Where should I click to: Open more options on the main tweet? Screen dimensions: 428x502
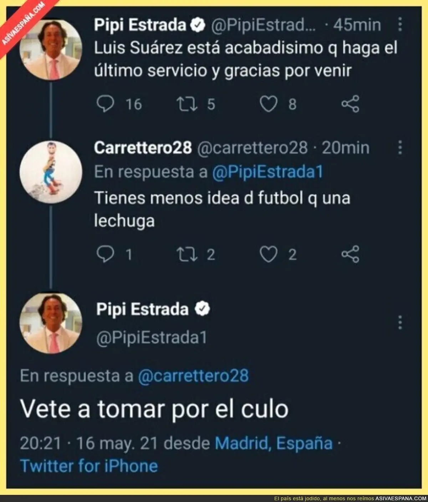click(x=400, y=323)
